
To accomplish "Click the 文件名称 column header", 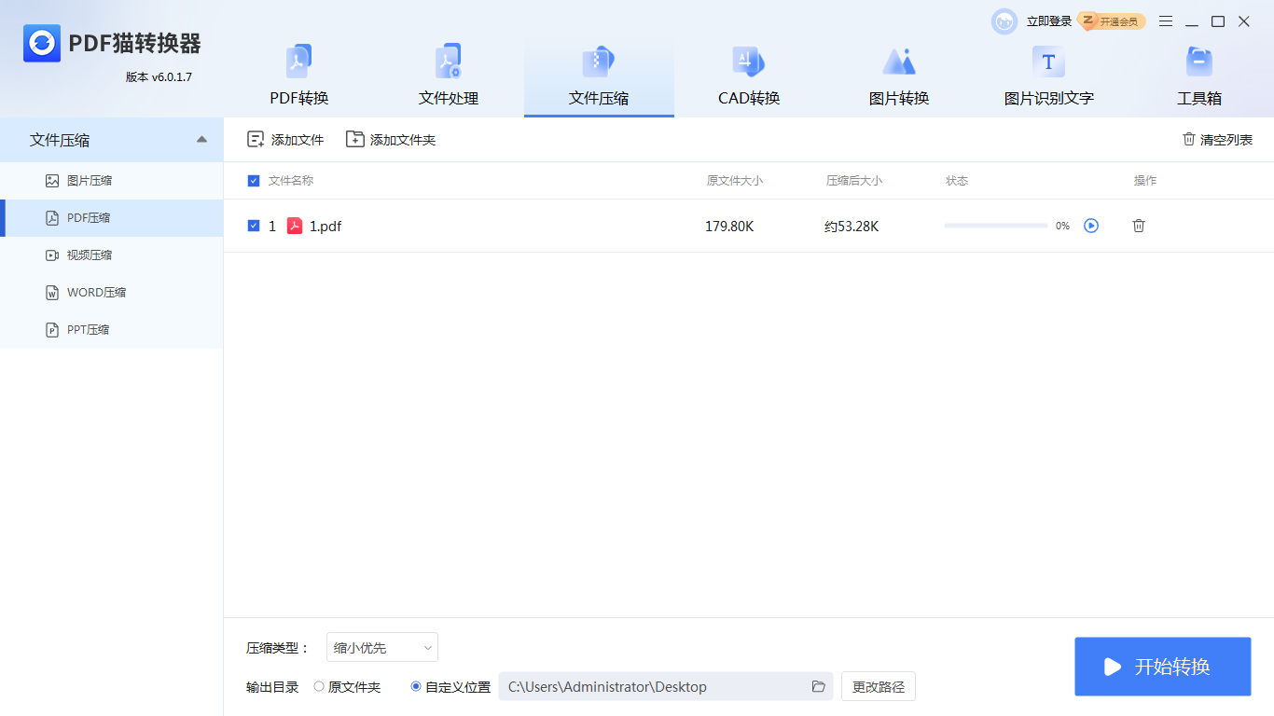I will [x=291, y=181].
